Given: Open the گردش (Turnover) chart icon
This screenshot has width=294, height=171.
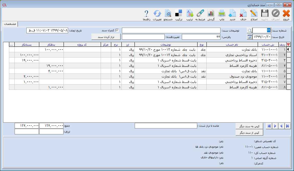Looking at the screenshot, I should (211, 14).
